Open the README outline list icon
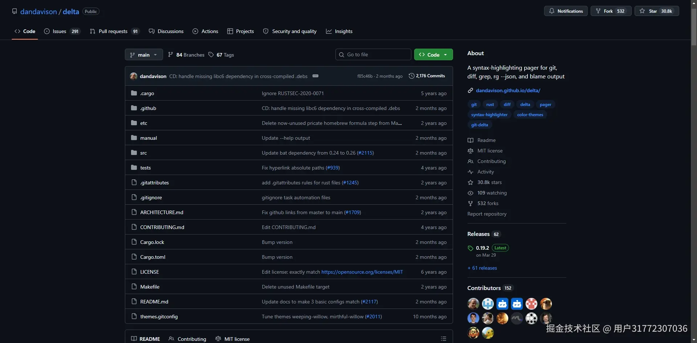Viewport: 697px width, 343px height. click(x=444, y=339)
